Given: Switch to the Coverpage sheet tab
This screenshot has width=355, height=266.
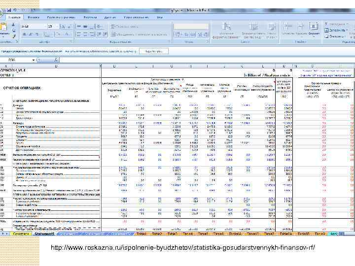Looking at the screenshot, I should click(x=21, y=234).
